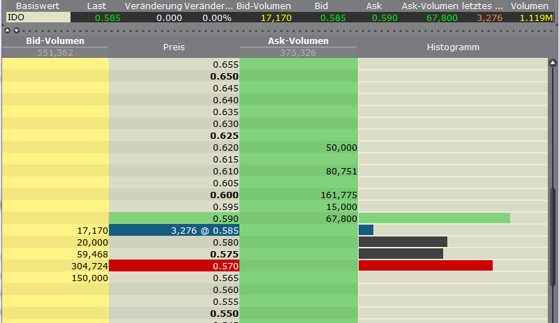Click the Preis column header
This screenshot has width=559, height=323.
click(x=174, y=47)
